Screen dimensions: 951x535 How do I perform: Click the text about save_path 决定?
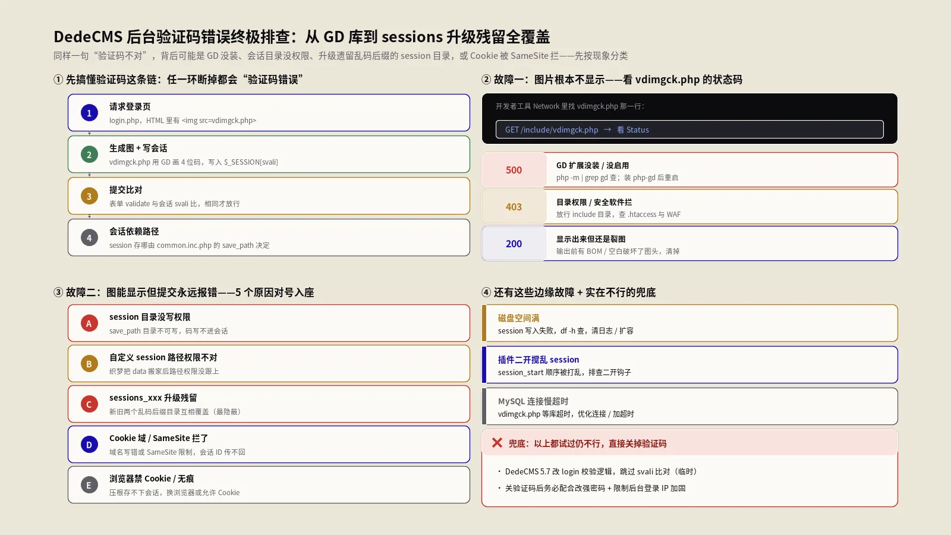[190, 245]
